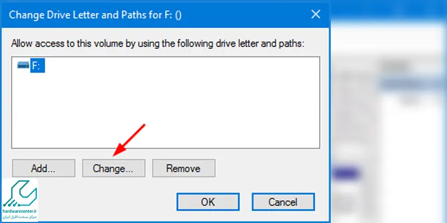Click the blurred purple button behind dialog
This screenshot has width=447, height=223.
345,174
